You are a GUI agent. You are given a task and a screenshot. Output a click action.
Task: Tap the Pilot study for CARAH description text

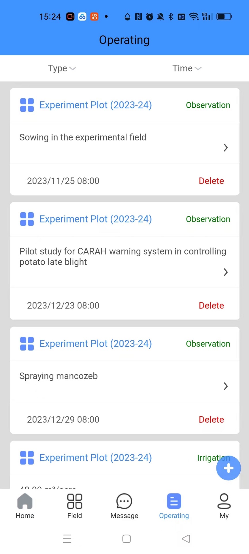click(x=122, y=257)
